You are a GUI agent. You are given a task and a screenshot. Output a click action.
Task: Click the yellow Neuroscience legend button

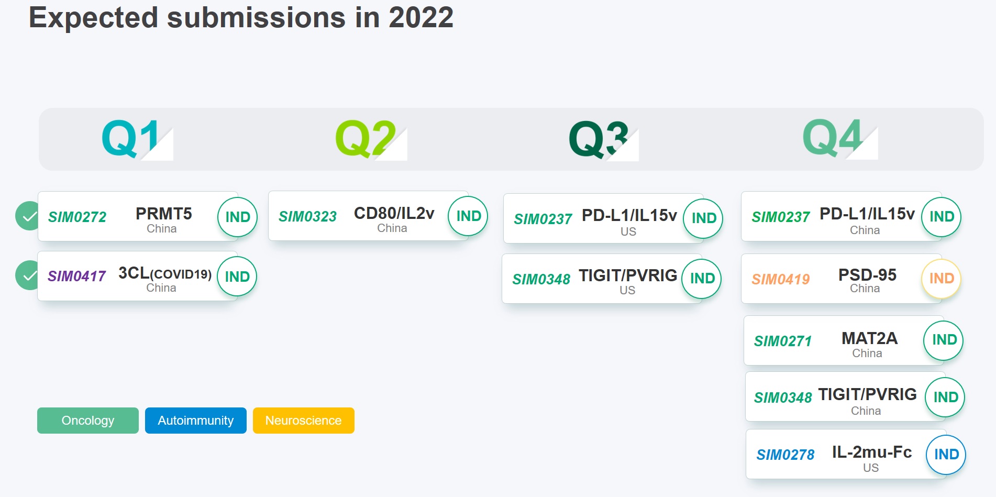(x=304, y=421)
